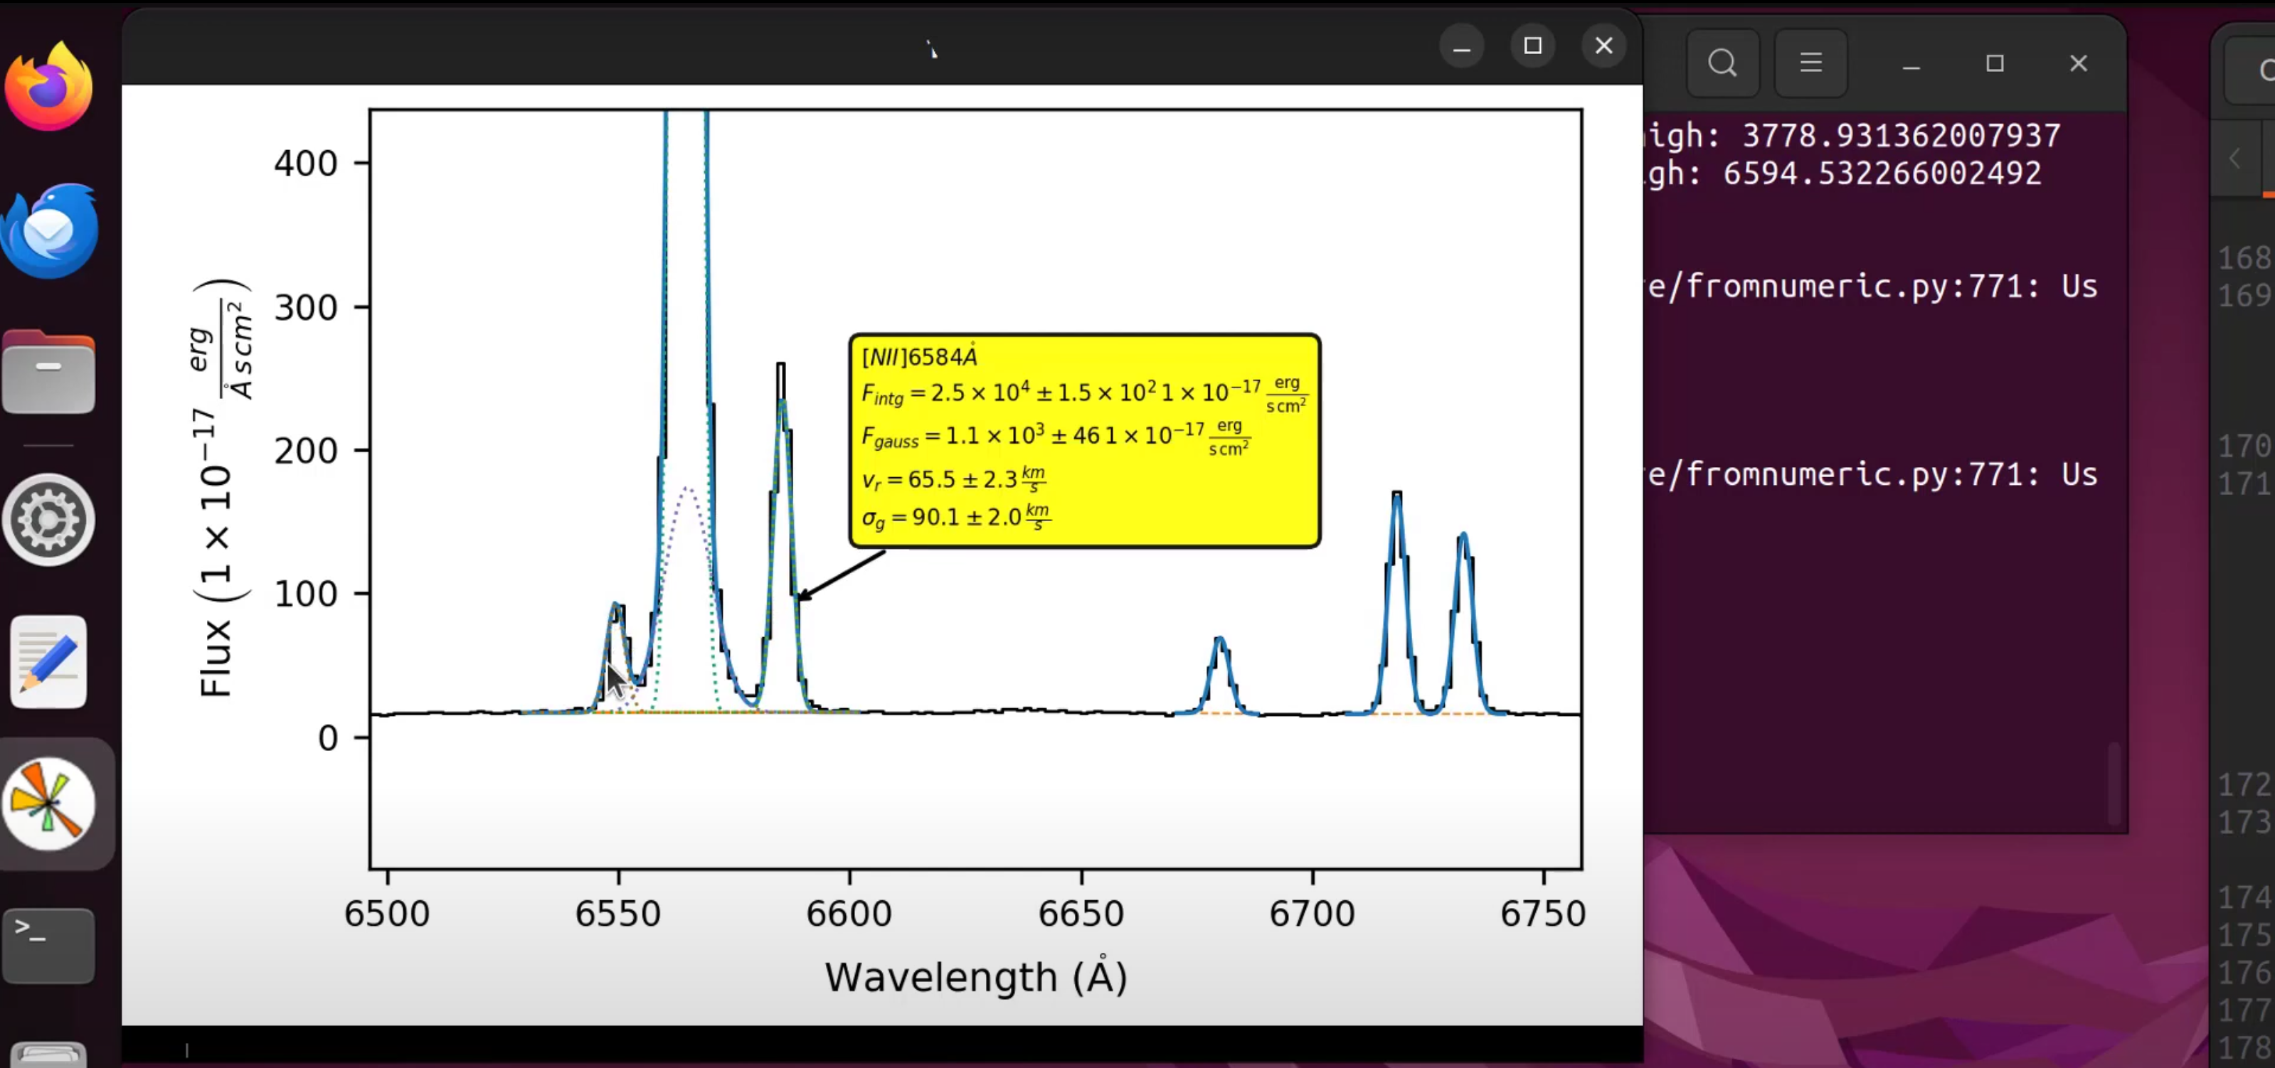Screen dimensions: 2275x1068
Task: Open Firefox from the dock
Action: (x=48, y=87)
